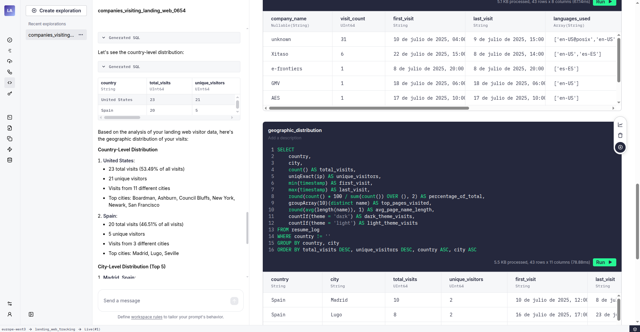Click the europe-west3 breadcrumb in status bar

[x=14, y=329]
